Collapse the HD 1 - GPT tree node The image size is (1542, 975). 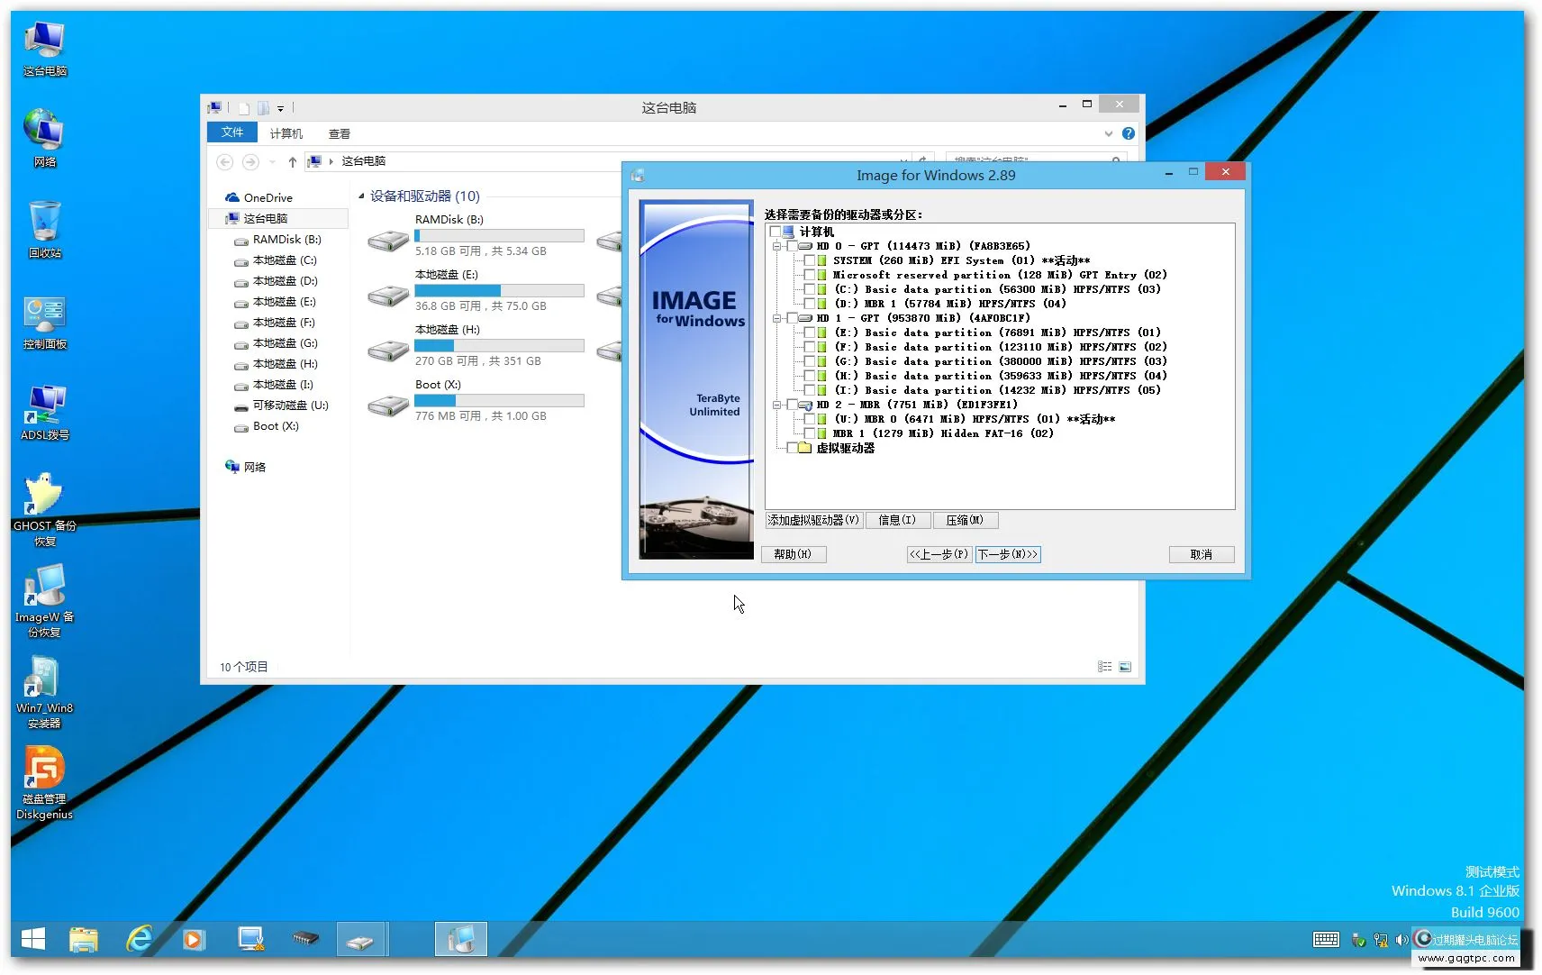click(776, 317)
